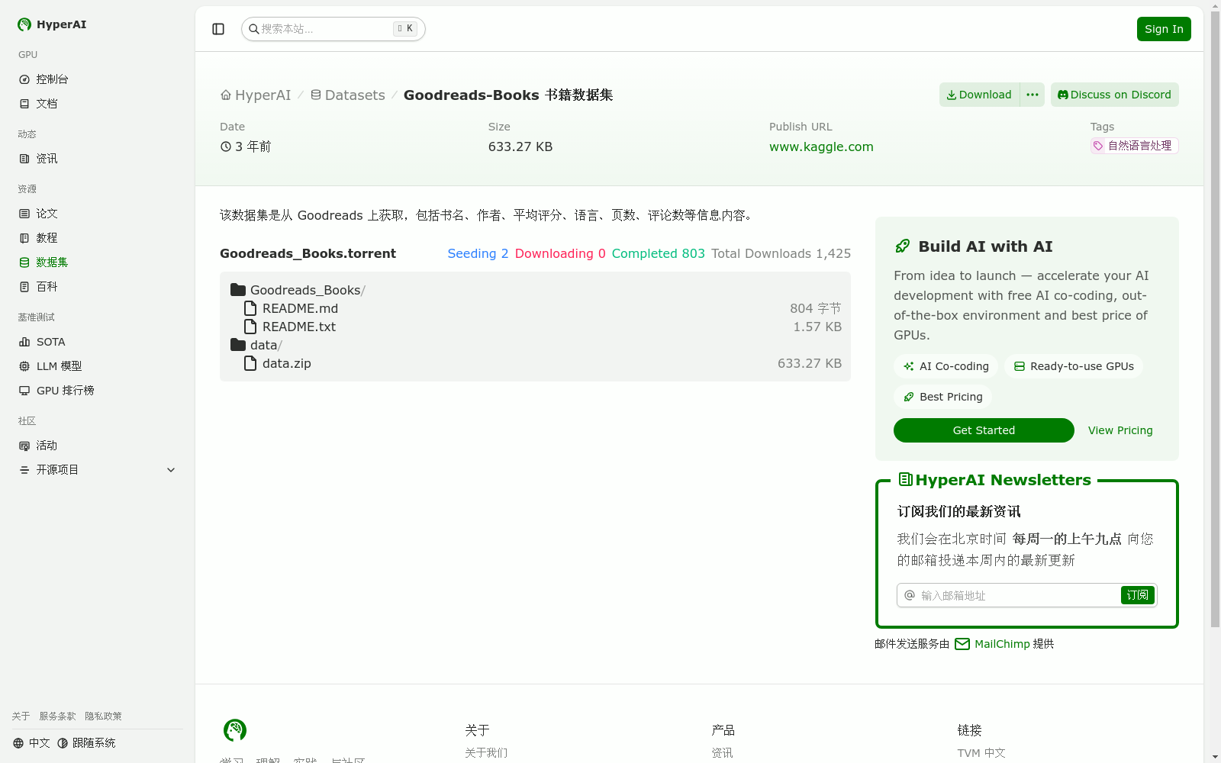Click the Download button
1221x763 pixels.
pyautogui.click(x=980, y=95)
